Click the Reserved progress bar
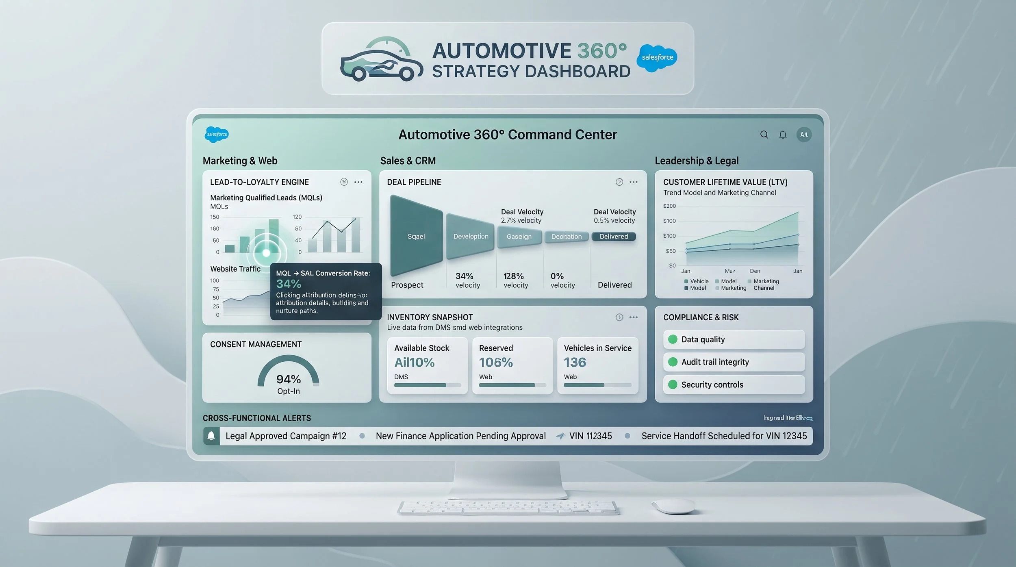 tap(512, 385)
